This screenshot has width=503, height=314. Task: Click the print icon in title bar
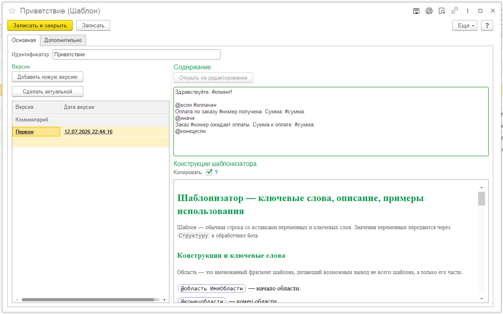429,11
